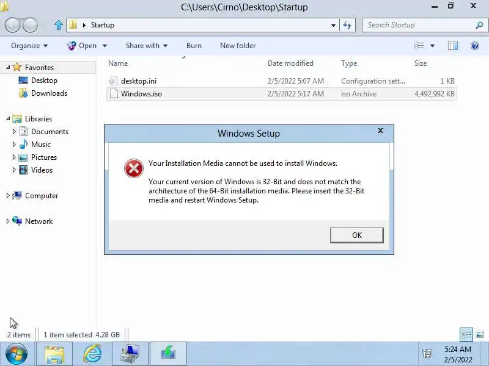Screen dimensions: 489x366
Task: Select Libraries in navigation pane
Action: click(39, 119)
